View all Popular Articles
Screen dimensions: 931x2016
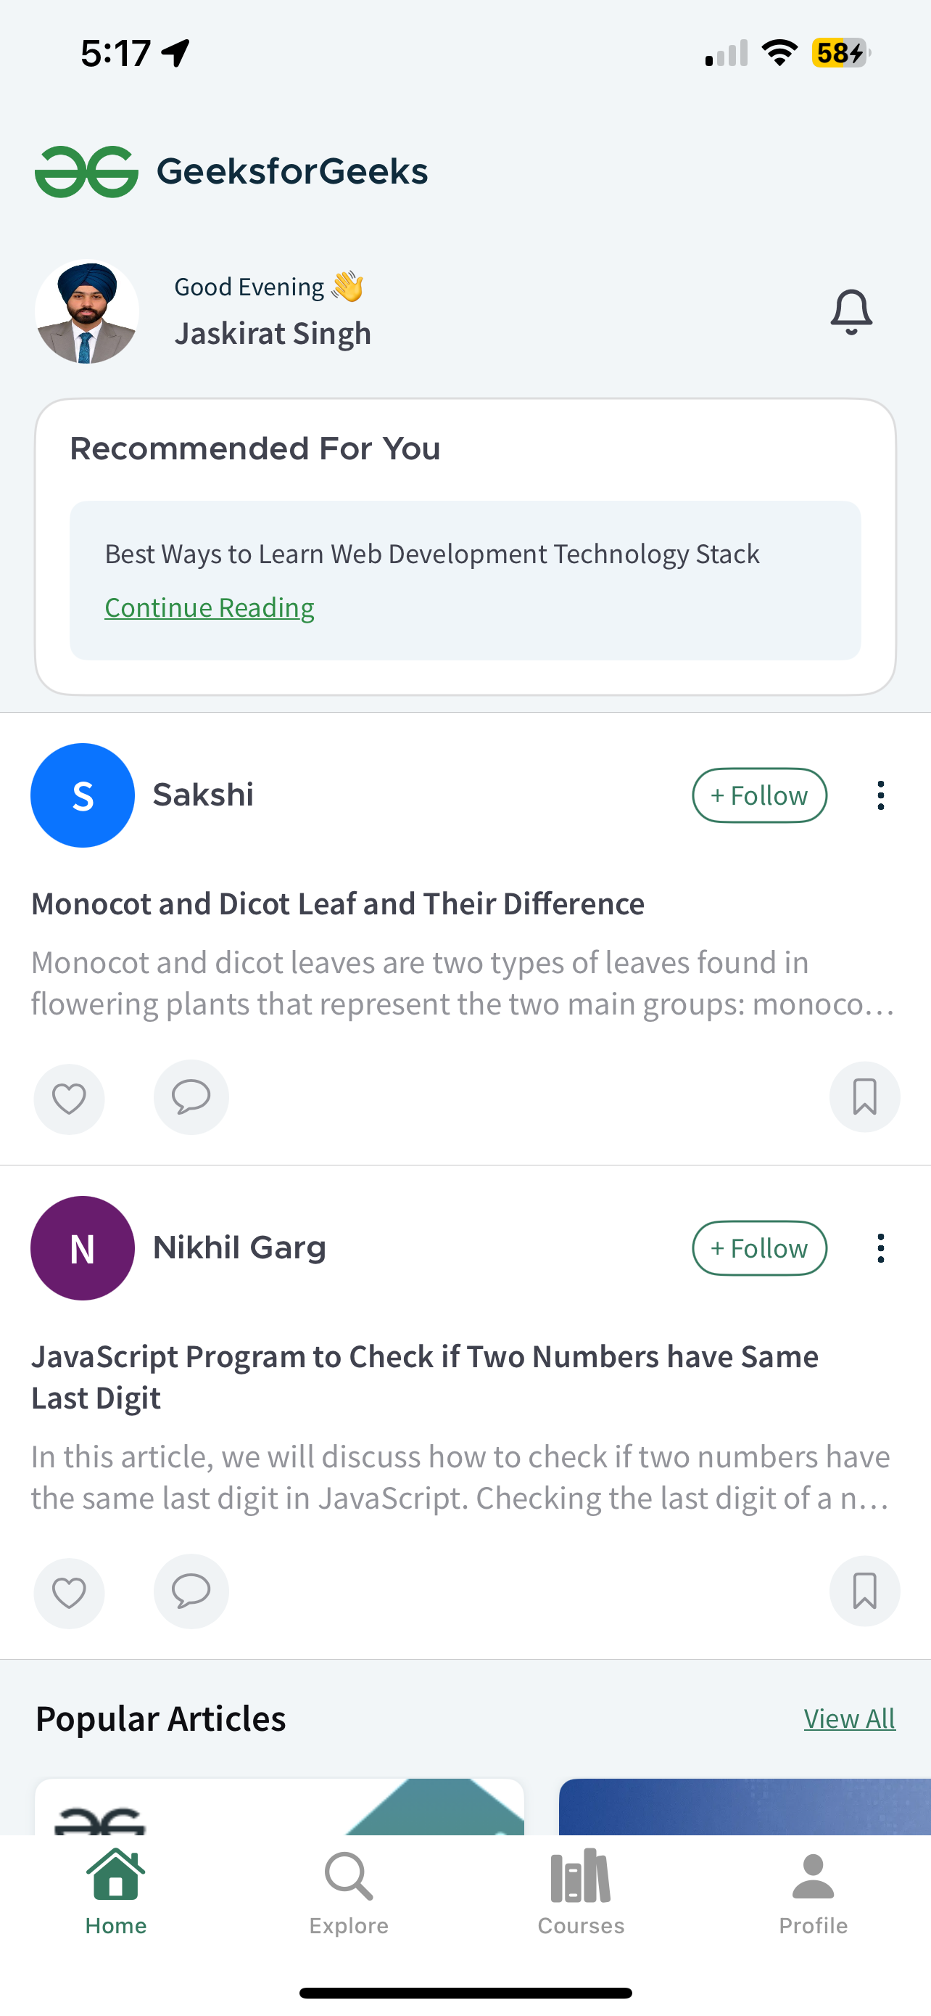coord(849,1718)
